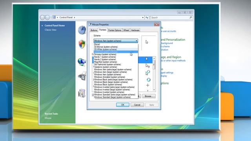Open Hardware and Sound printer icon
Screen dimensions: 251x141
point(82,76)
